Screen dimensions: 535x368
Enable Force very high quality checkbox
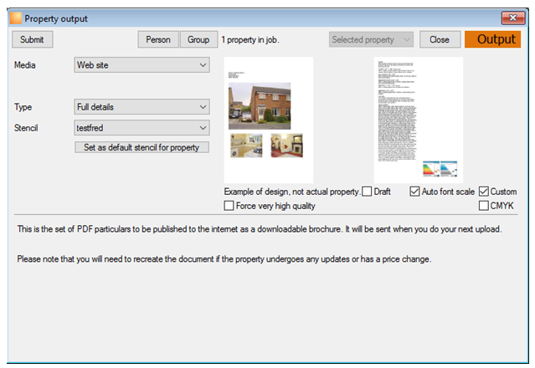[229, 206]
